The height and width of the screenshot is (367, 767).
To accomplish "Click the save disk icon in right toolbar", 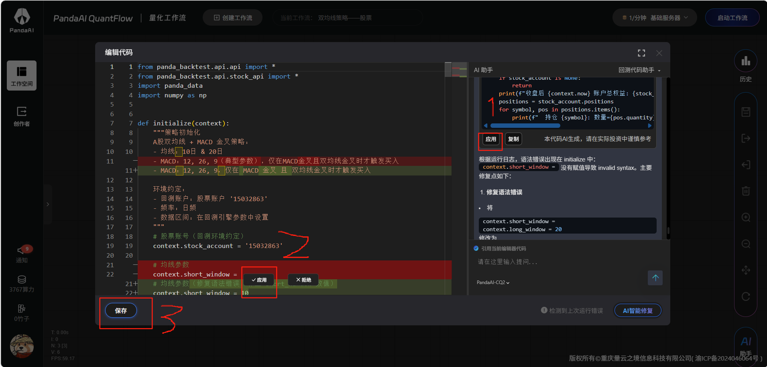I will [746, 112].
